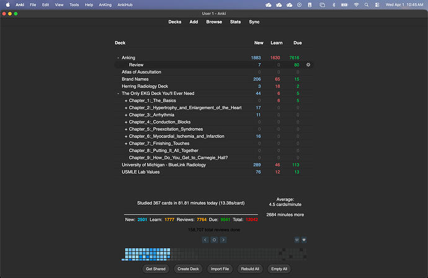Open the AnkiHub menu
Viewport: 428px width, 278px height.
pyautogui.click(x=125, y=4)
